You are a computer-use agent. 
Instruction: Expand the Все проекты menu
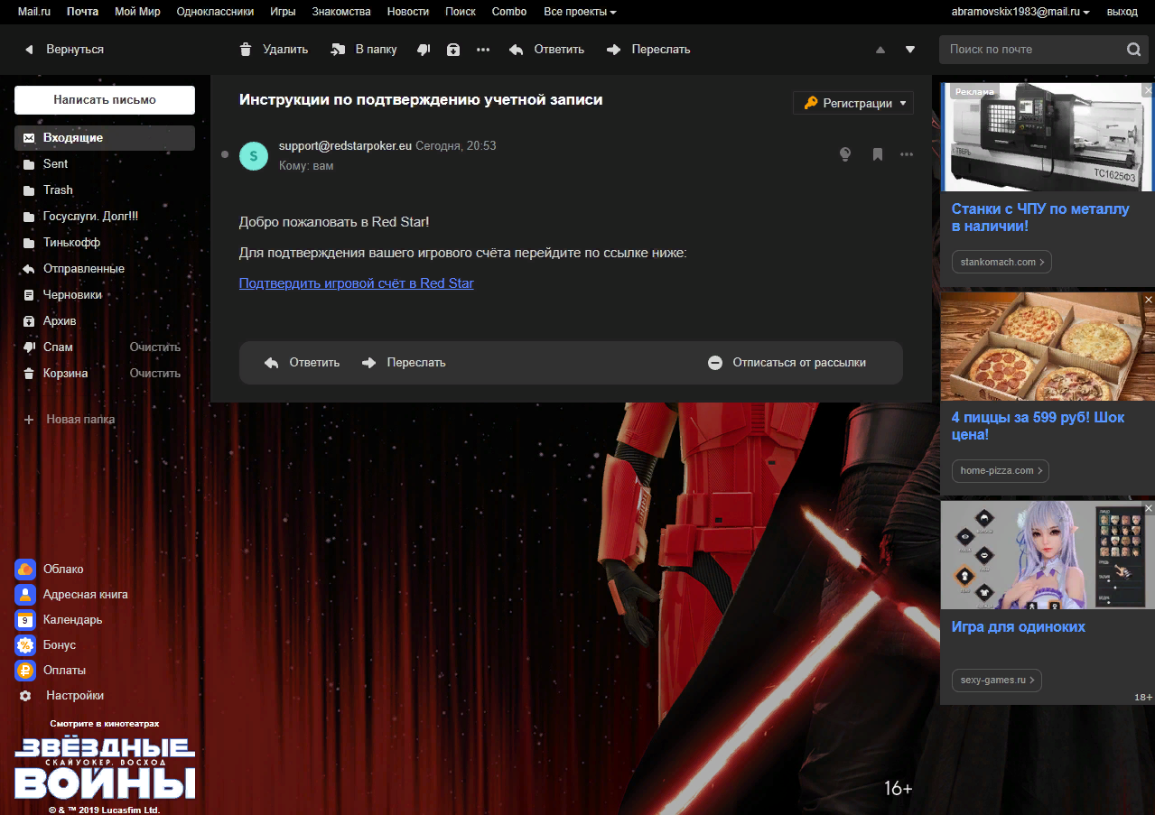pyautogui.click(x=580, y=12)
